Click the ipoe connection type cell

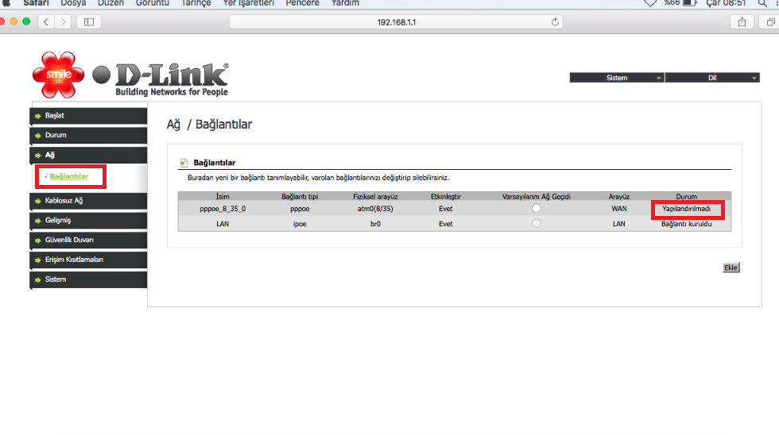(300, 224)
